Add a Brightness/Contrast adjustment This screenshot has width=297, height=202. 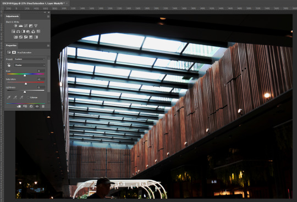16,26
